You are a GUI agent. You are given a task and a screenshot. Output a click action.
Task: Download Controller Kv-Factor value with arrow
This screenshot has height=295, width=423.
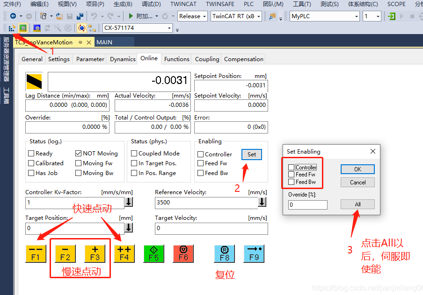[129, 202]
